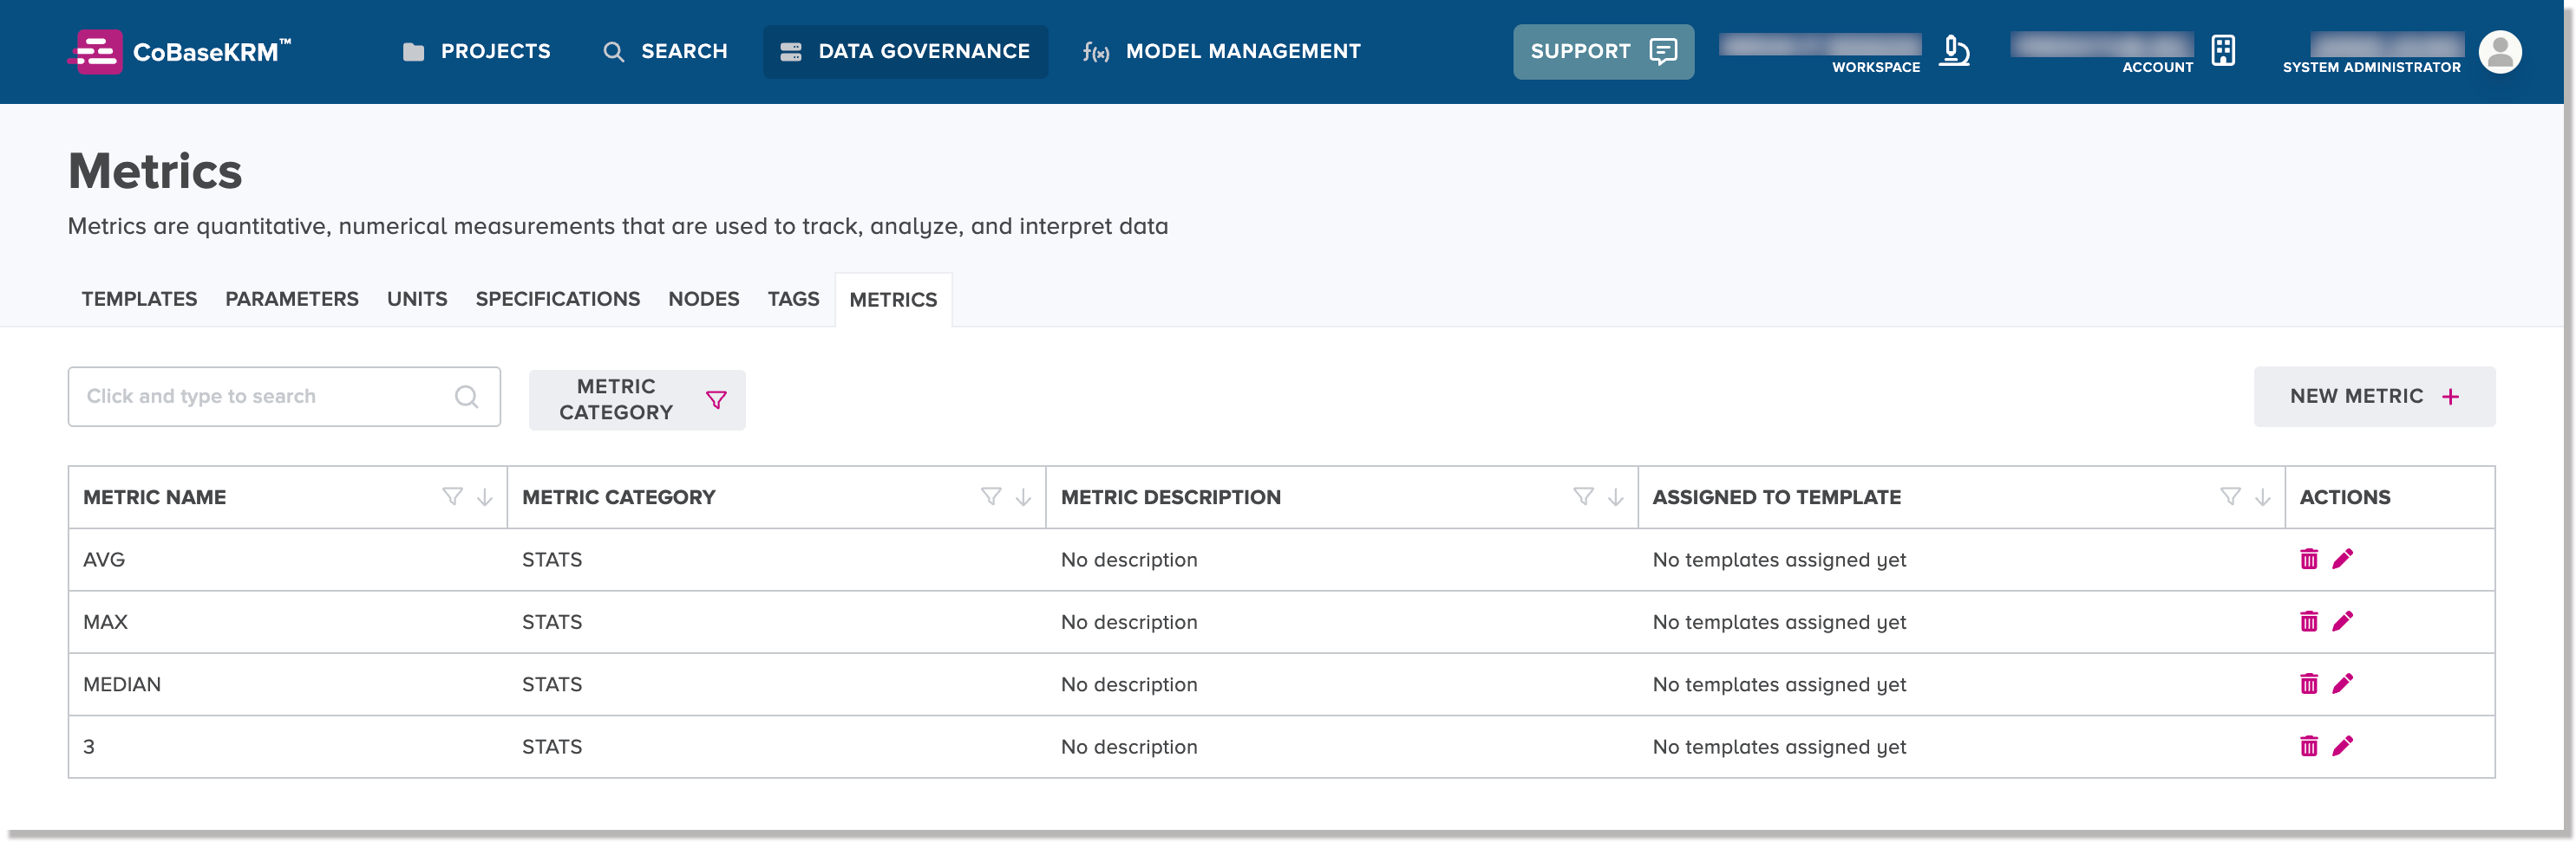Click the New Metric button
The height and width of the screenshot is (842, 2576).
[x=2374, y=397]
